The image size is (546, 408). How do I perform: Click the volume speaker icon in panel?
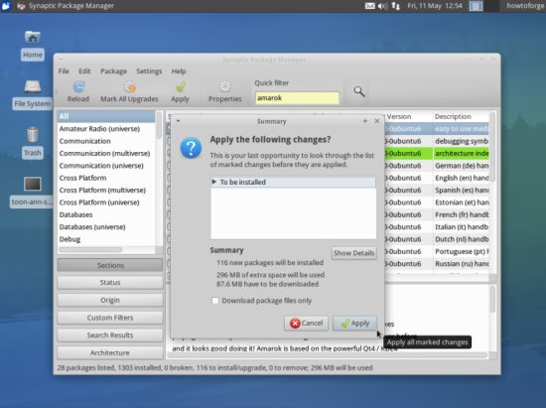[382, 6]
